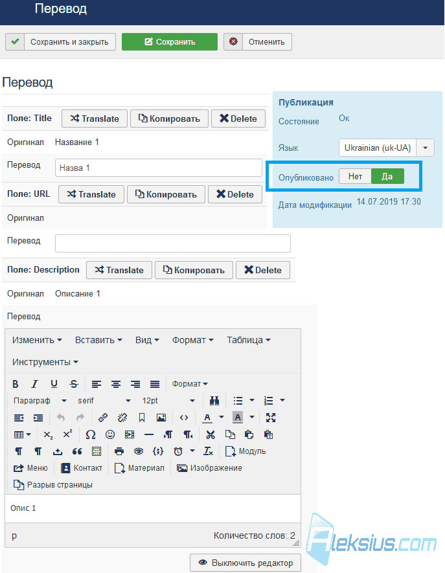Click the Redo arrow in the editor toolbar
The height and width of the screenshot is (573, 445).
[x=80, y=418]
